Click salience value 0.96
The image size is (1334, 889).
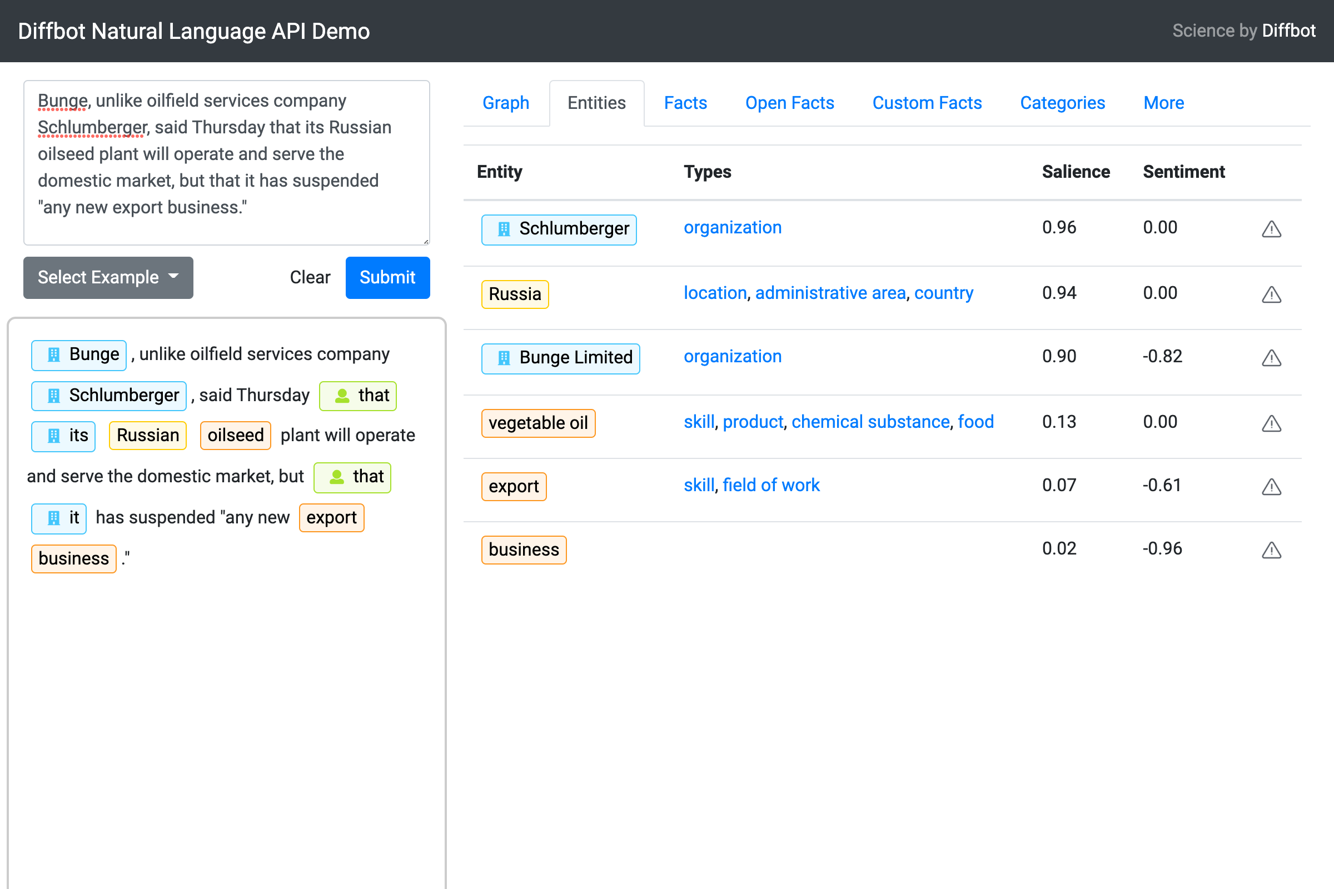[1059, 227]
